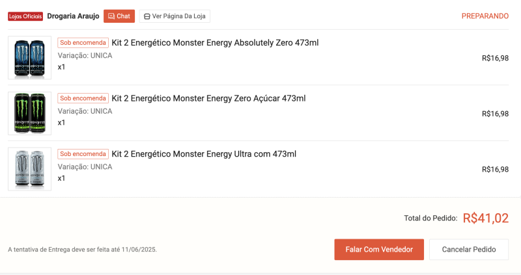521x275 pixels.
Task: Open Kit 2 Monster Energy Absolutely Zero title
Action: pos(215,43)
